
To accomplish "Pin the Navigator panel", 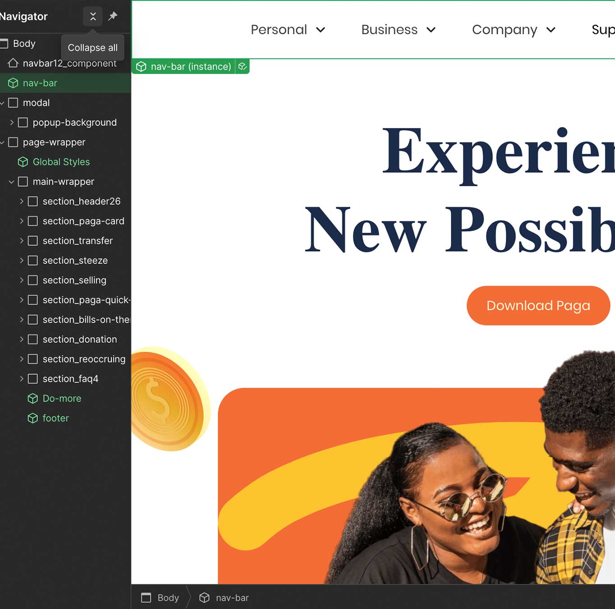I will (113, 16).
